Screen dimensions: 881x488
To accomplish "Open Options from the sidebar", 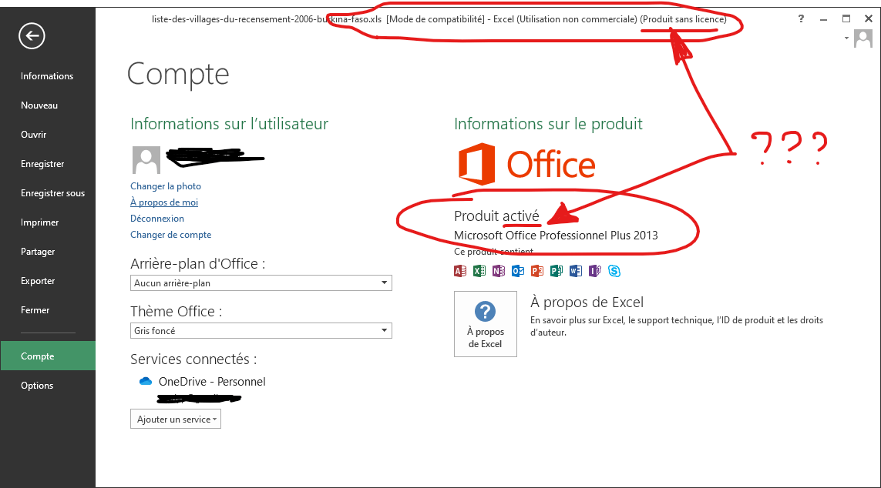I will coord(37,386).
